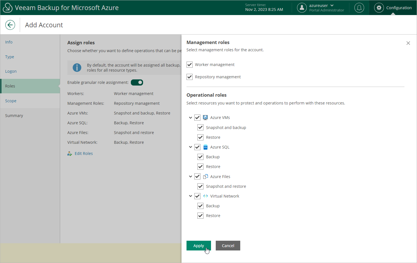Viewport: 417px width, 263px height.
Task: Click the info icon in the notice banner
Action: (77, 67)
